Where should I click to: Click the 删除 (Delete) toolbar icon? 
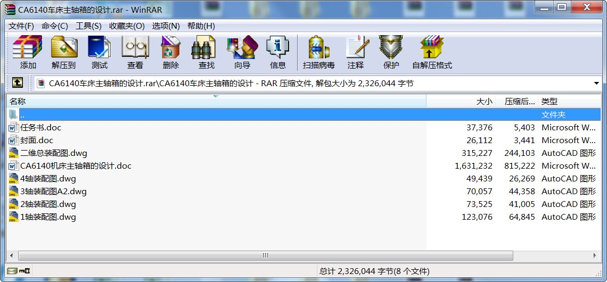pos(171,47)
